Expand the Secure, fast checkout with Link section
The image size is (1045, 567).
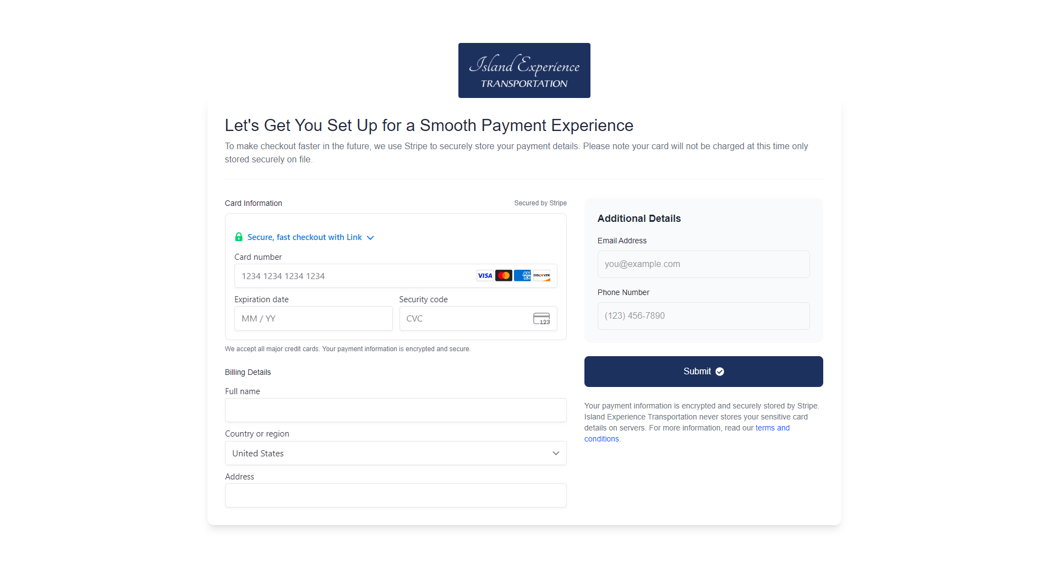(x=305, y=237)
